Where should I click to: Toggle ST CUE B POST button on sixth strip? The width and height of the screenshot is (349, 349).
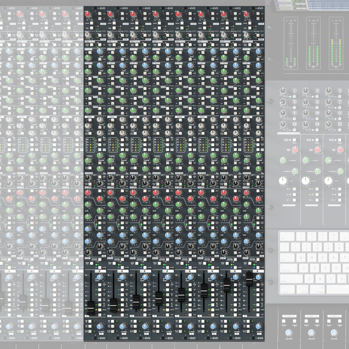[x=213, y=73]
